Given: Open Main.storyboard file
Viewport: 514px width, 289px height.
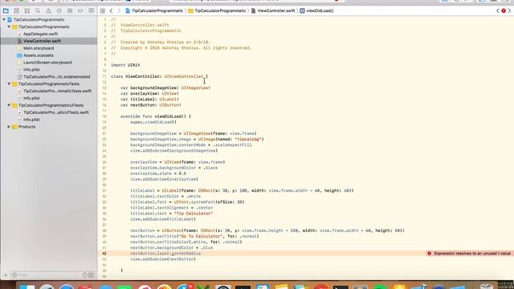Looking at the screenshot, I should [39, 48].
